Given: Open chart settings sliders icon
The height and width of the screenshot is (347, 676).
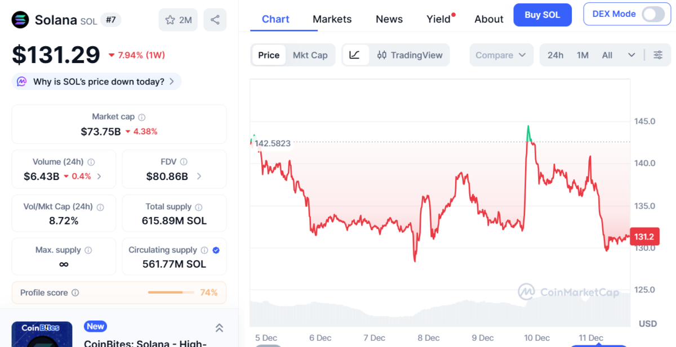Looking at the screenshot, I should click(x=658, y=55).
